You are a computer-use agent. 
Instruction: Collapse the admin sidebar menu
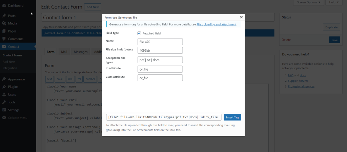click(x=15, y=118)
